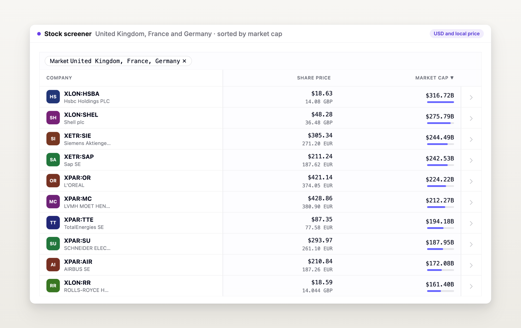Screen dimensions: 521x328
Task: Click the $293.97 Schneider share price
Action: click(320, 240)
